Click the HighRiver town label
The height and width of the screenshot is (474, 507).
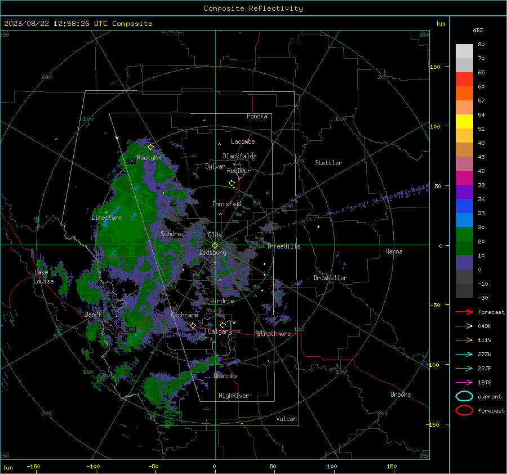click(x=234, y=396)
